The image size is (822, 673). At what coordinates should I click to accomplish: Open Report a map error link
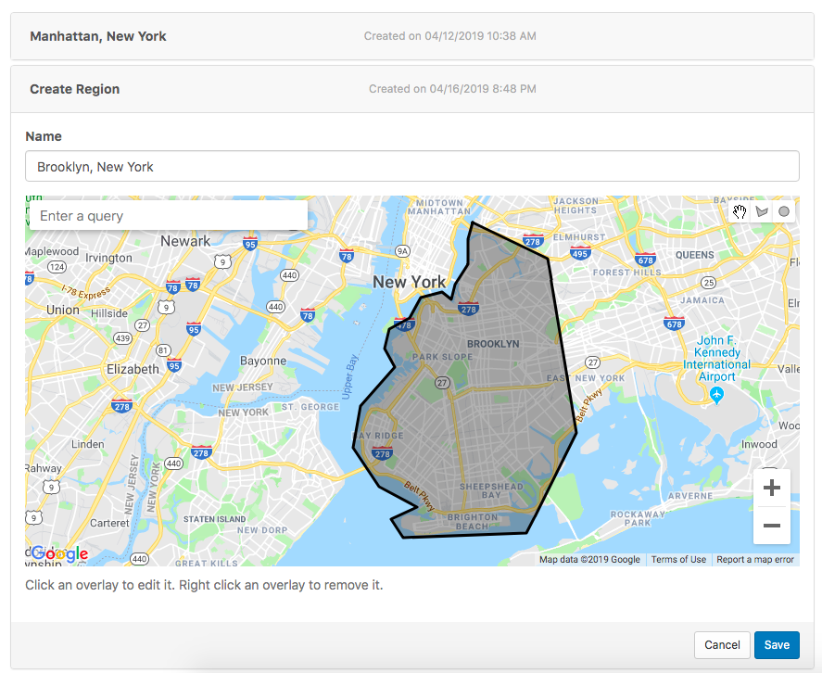click(755, 559)
